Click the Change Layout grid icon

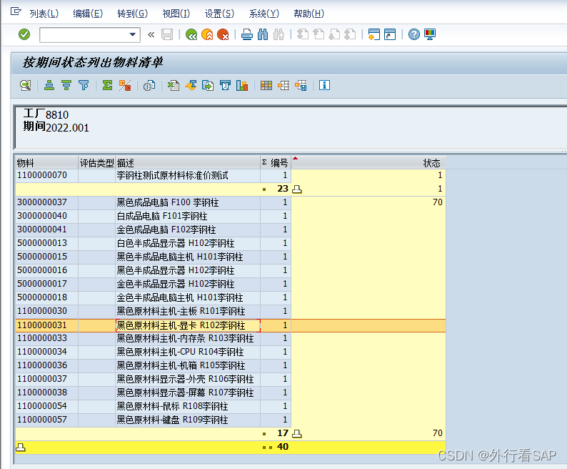pos(266,86)
